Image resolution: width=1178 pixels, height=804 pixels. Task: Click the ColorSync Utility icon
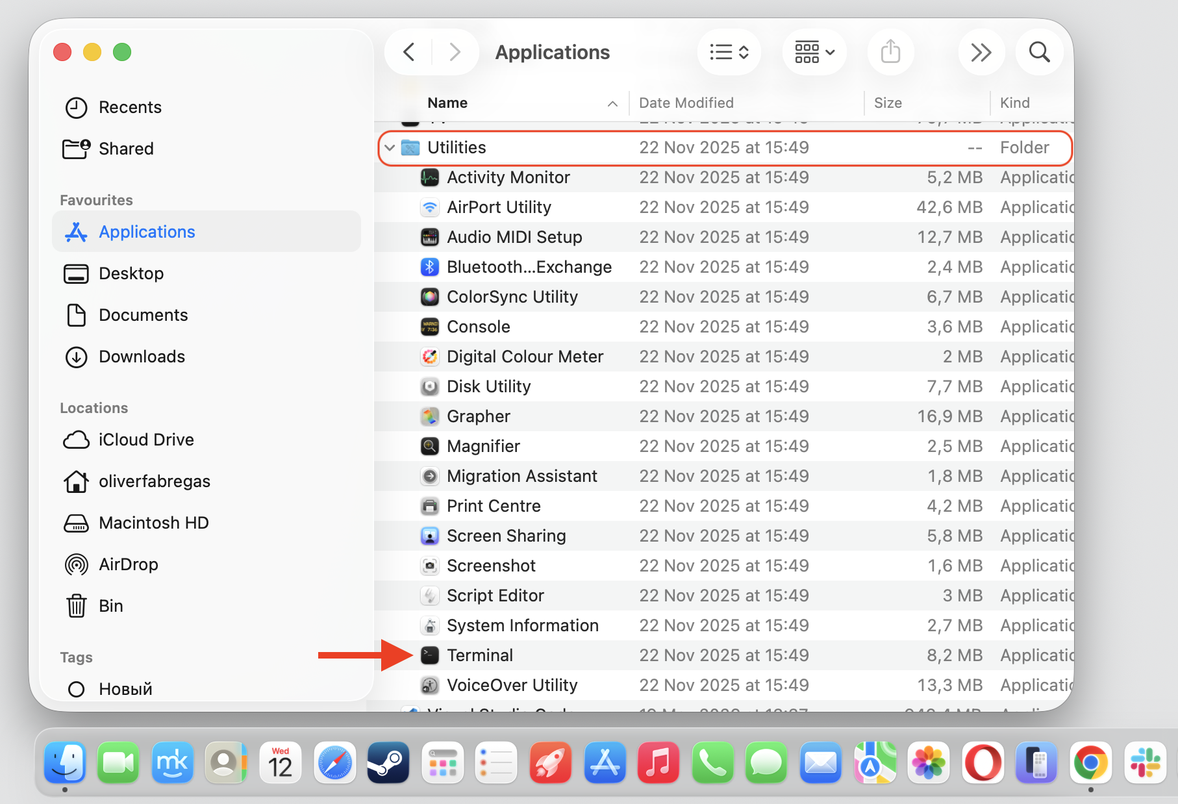point(429,297)
